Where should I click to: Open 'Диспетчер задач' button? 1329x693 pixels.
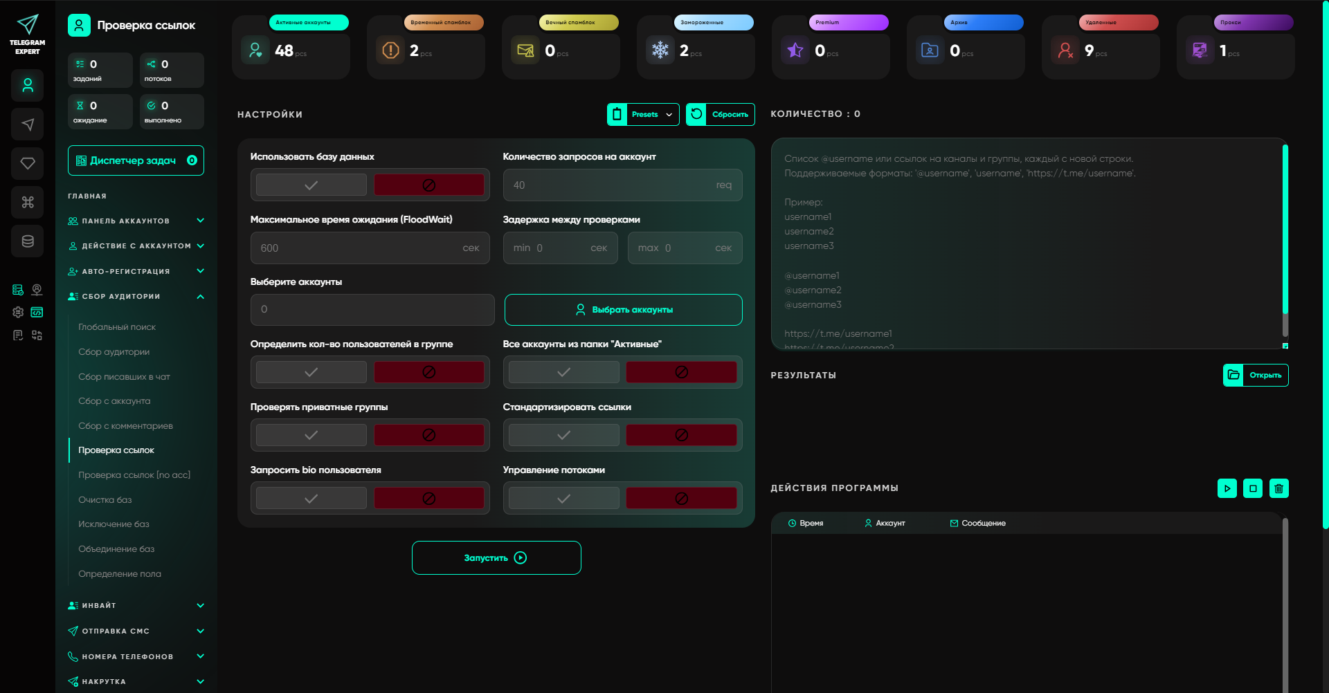click(x=136, y=160)
